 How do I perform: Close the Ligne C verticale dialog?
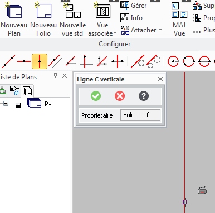tap(160, 79)
